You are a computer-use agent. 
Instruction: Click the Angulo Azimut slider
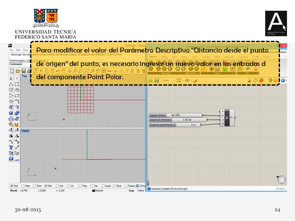176,115
